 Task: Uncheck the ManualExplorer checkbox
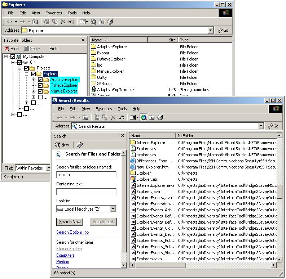pos(40,91)
